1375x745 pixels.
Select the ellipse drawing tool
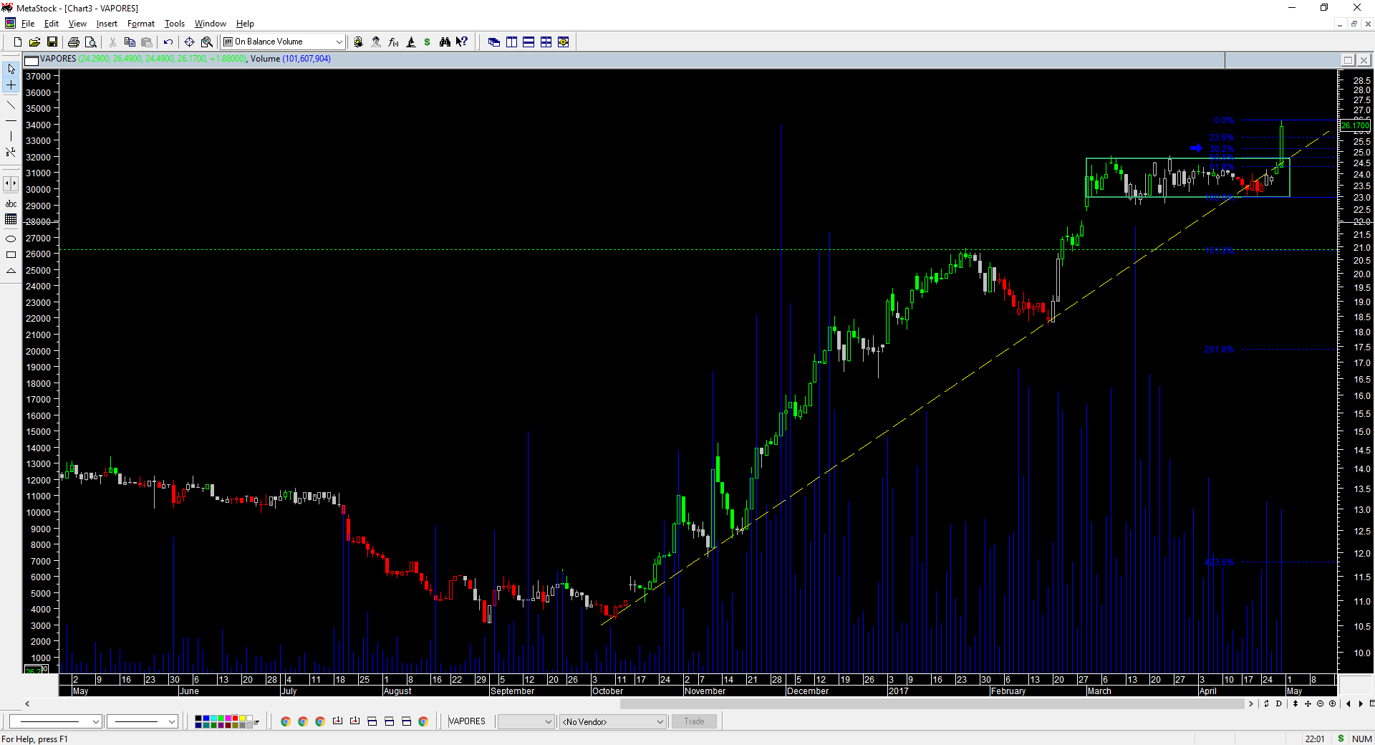(x=11, y=239)
